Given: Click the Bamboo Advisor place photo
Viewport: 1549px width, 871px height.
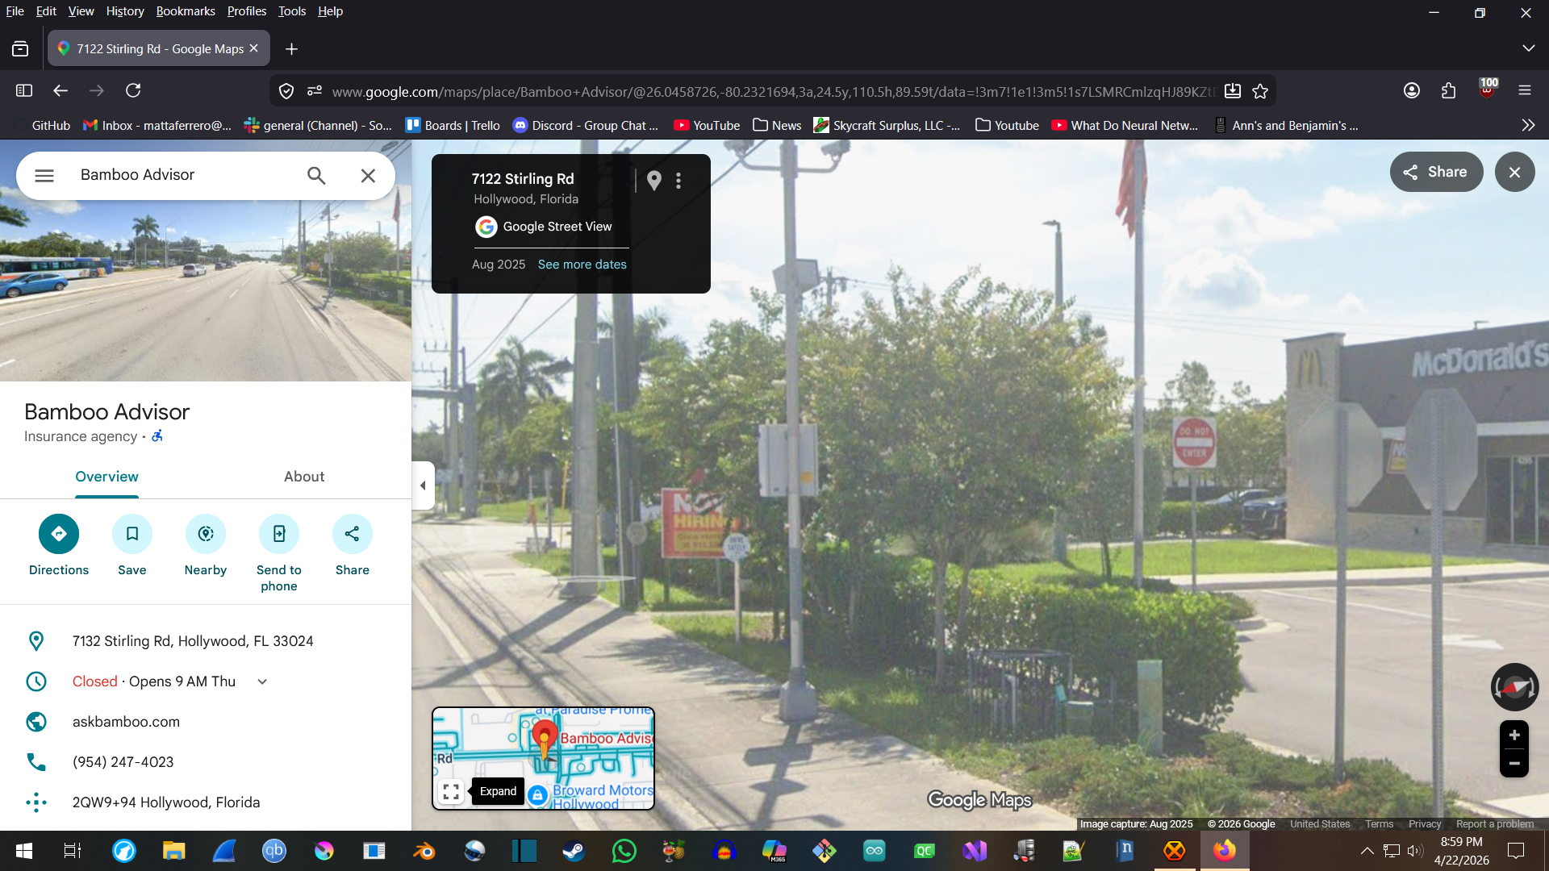Looking at the screenshot, I should [206, 290].
